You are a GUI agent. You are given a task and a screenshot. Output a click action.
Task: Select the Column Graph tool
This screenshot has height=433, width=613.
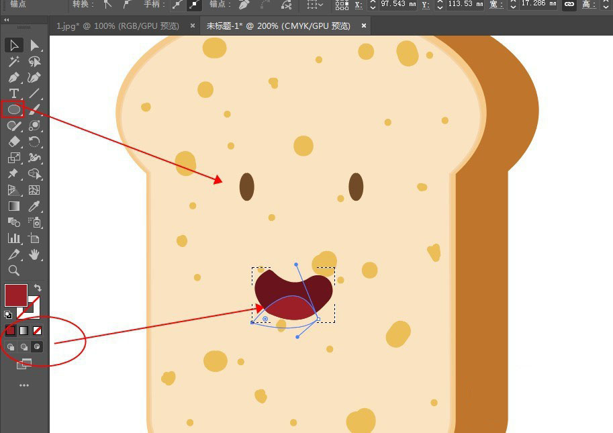[14, 238]
